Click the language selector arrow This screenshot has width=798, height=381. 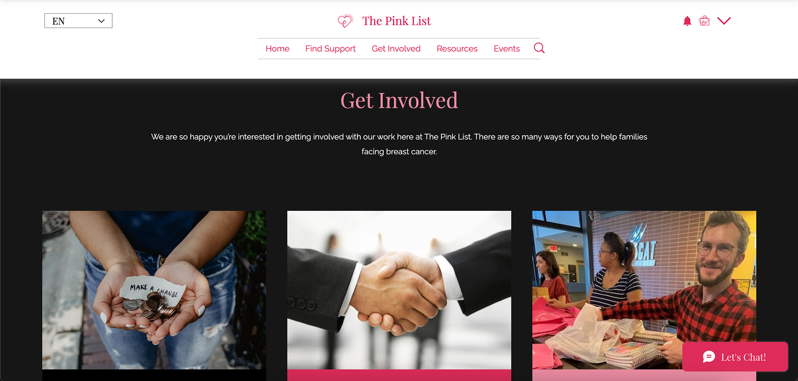point(101,21)
